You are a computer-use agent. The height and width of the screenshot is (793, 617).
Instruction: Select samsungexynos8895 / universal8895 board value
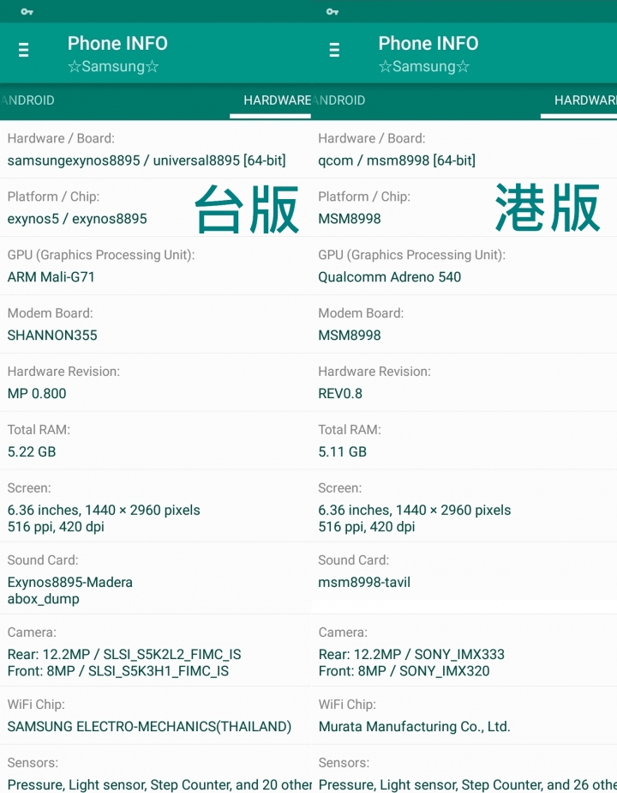click(x=147, y=160)
